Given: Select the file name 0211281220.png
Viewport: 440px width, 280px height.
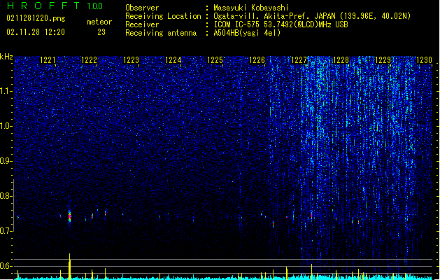Looking at the screenshot, I should pyautogui.click(x=36, y=18).
